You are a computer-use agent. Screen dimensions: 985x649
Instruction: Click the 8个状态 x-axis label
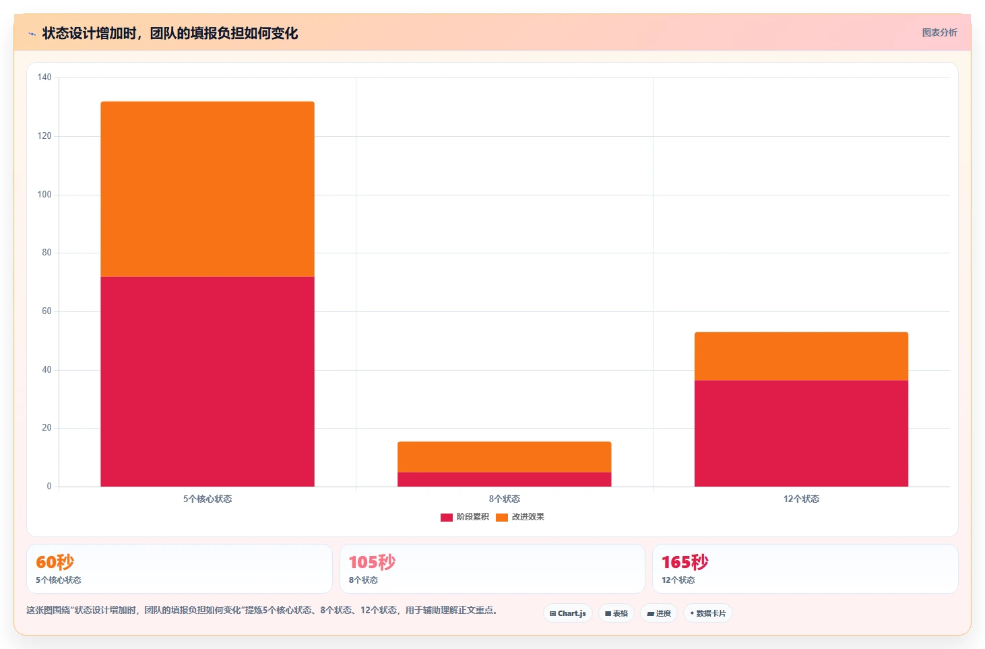tap(505, 499)
